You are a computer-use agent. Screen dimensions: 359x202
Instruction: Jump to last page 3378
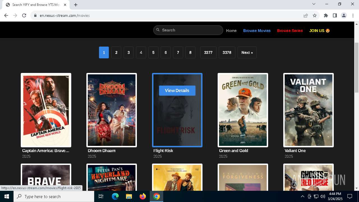pos(227,52)
